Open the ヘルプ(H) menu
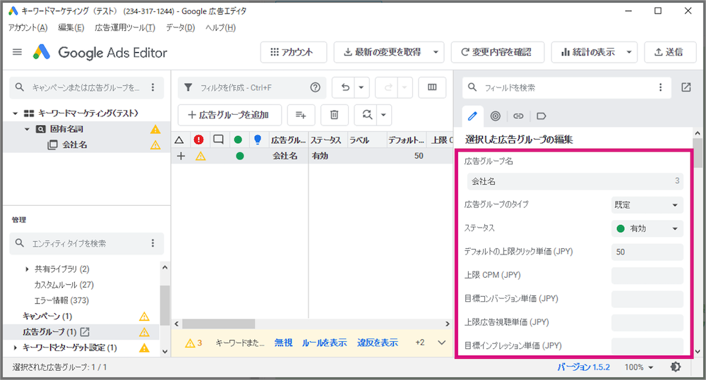Image resolution: width=706 pixels, height=380 pixels. coord(220,27)
